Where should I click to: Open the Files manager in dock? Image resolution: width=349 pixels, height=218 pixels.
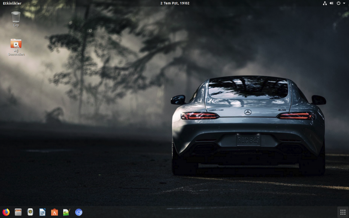18,212
